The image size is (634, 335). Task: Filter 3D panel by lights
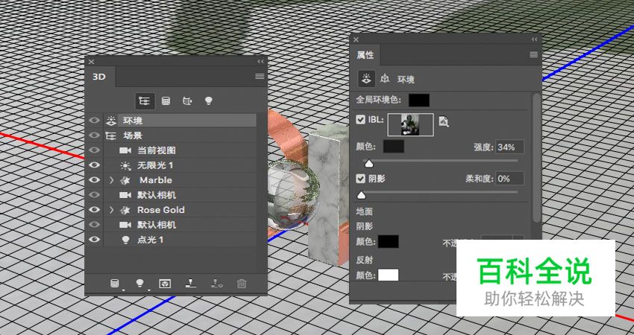(x=208, y=101)
